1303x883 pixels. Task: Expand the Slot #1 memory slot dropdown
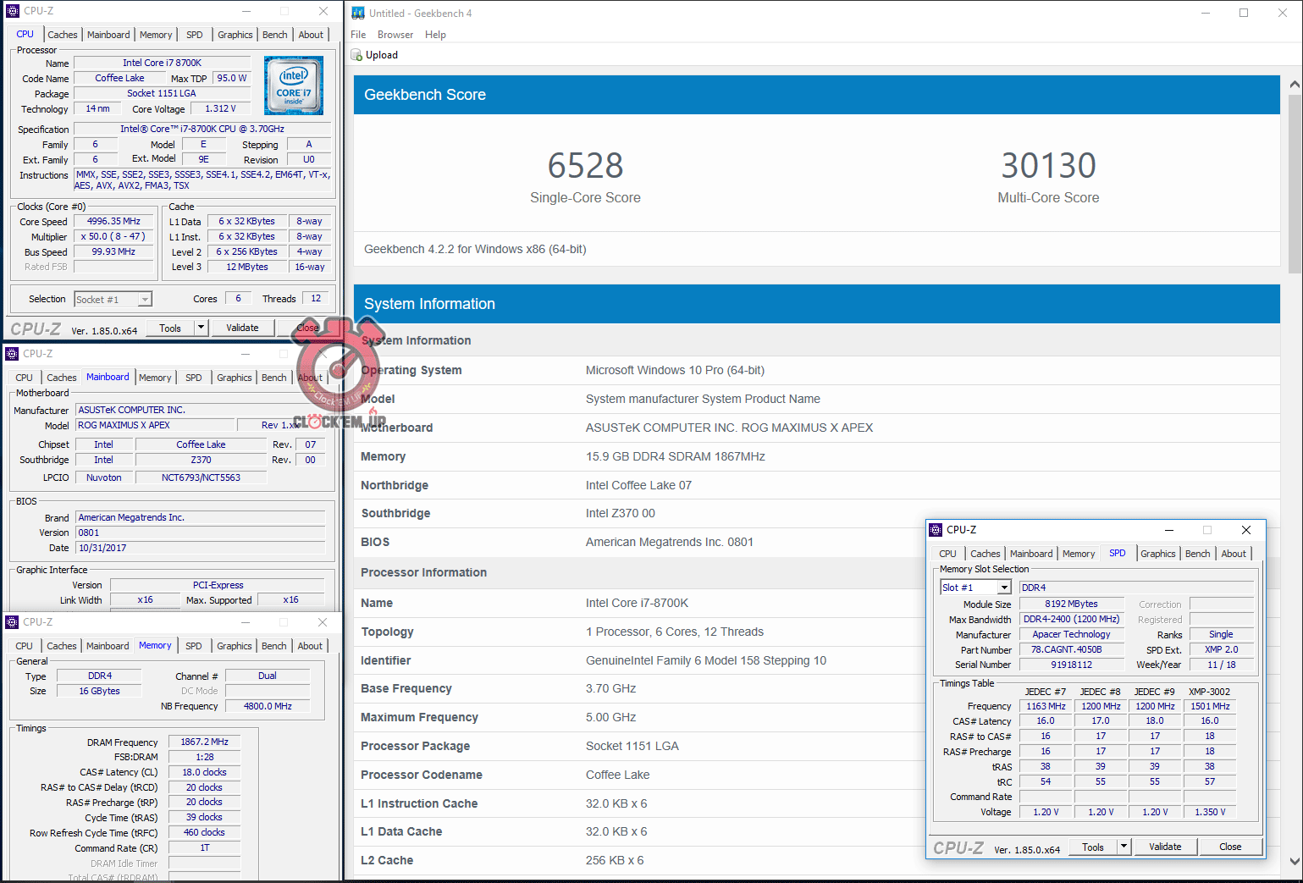click(1004, 588)
